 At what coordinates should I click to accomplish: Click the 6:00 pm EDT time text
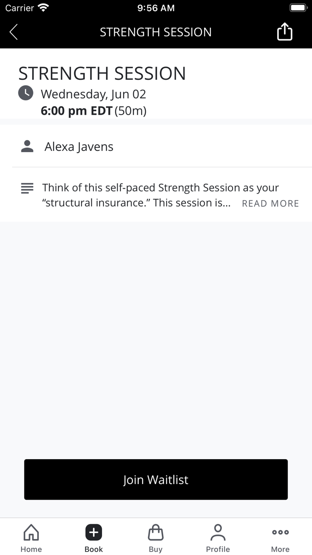pyautogui.click(x=76, y=111)
